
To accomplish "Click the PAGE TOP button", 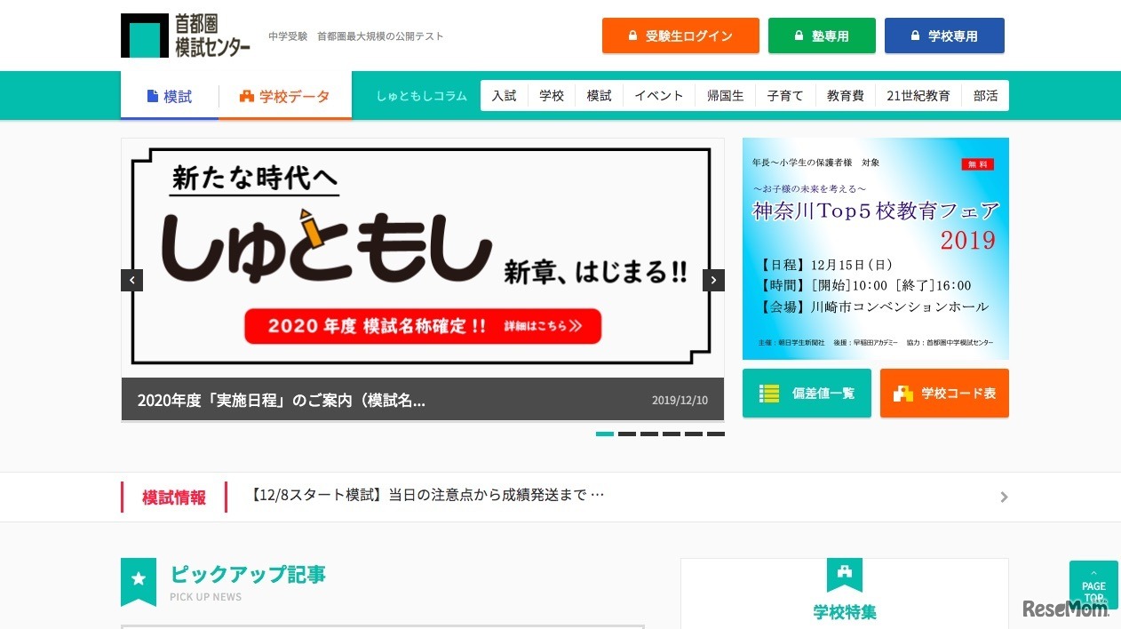I will coord(1093,586).
